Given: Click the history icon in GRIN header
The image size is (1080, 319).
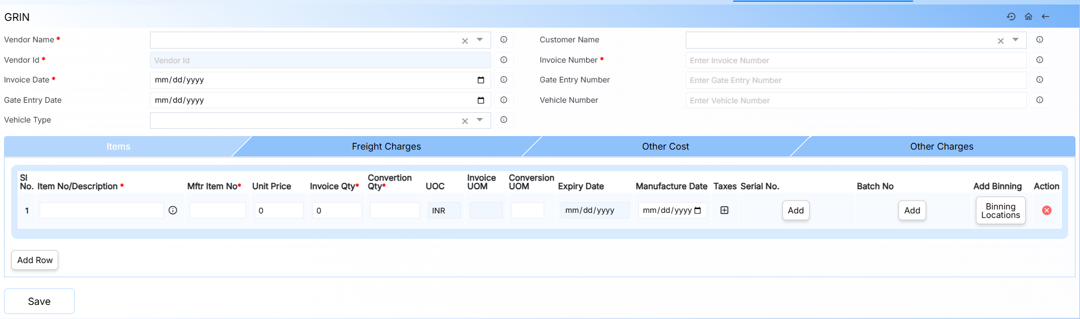Looking at the screenshot, I should [x=1011, y=17].
